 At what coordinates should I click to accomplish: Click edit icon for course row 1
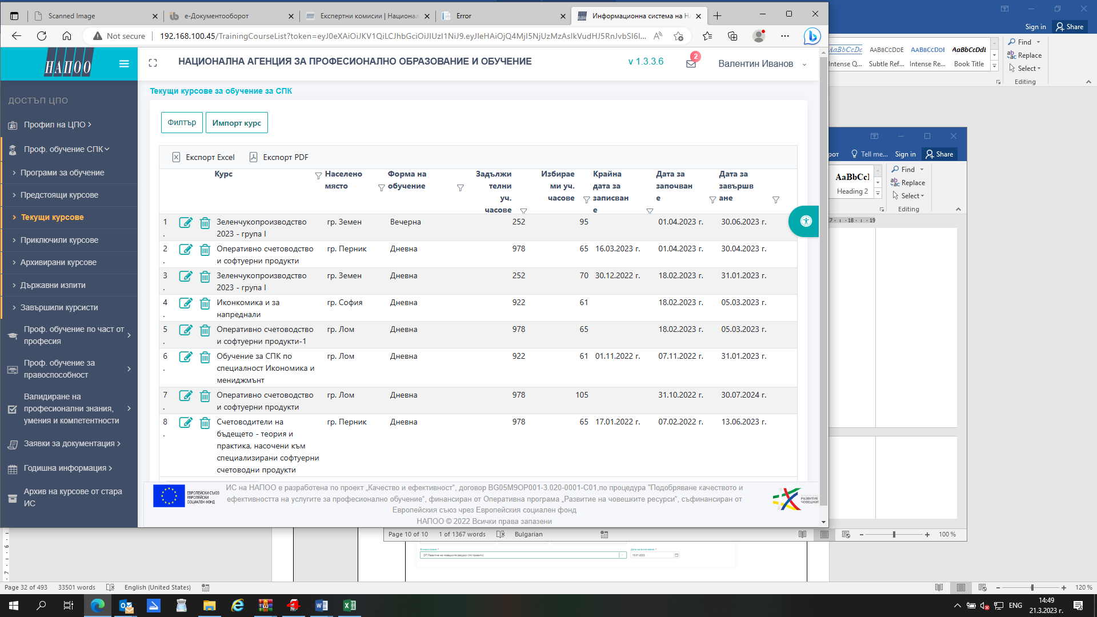186,223
